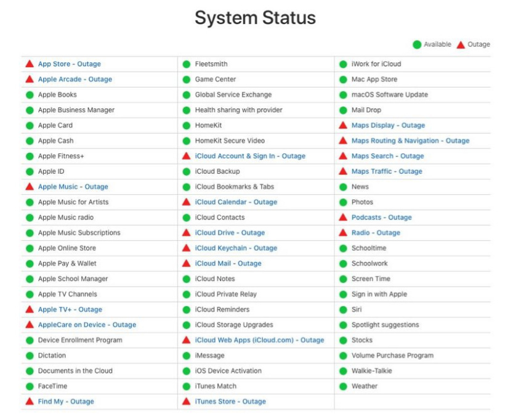
Task: Click the red triangle next to Maps Display
Action: pyautogui.click(x=343, y=126)
